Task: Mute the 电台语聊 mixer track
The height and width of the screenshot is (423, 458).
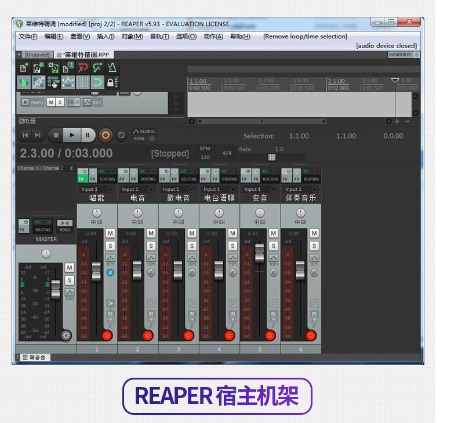Action: 232,233
